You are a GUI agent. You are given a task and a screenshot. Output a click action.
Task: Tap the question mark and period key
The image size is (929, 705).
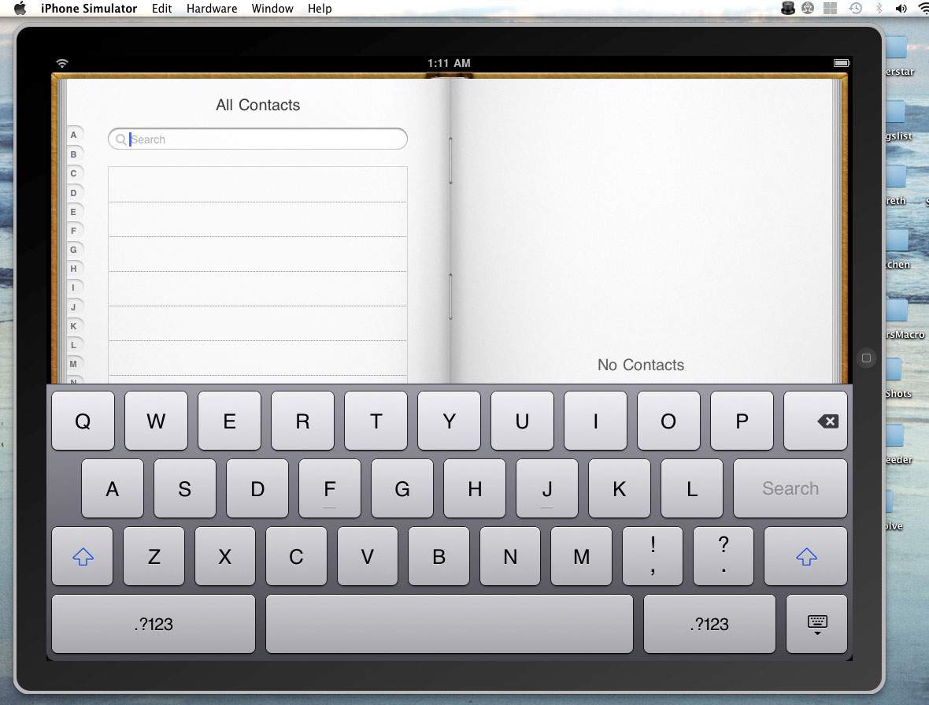[x=724, y=557]
